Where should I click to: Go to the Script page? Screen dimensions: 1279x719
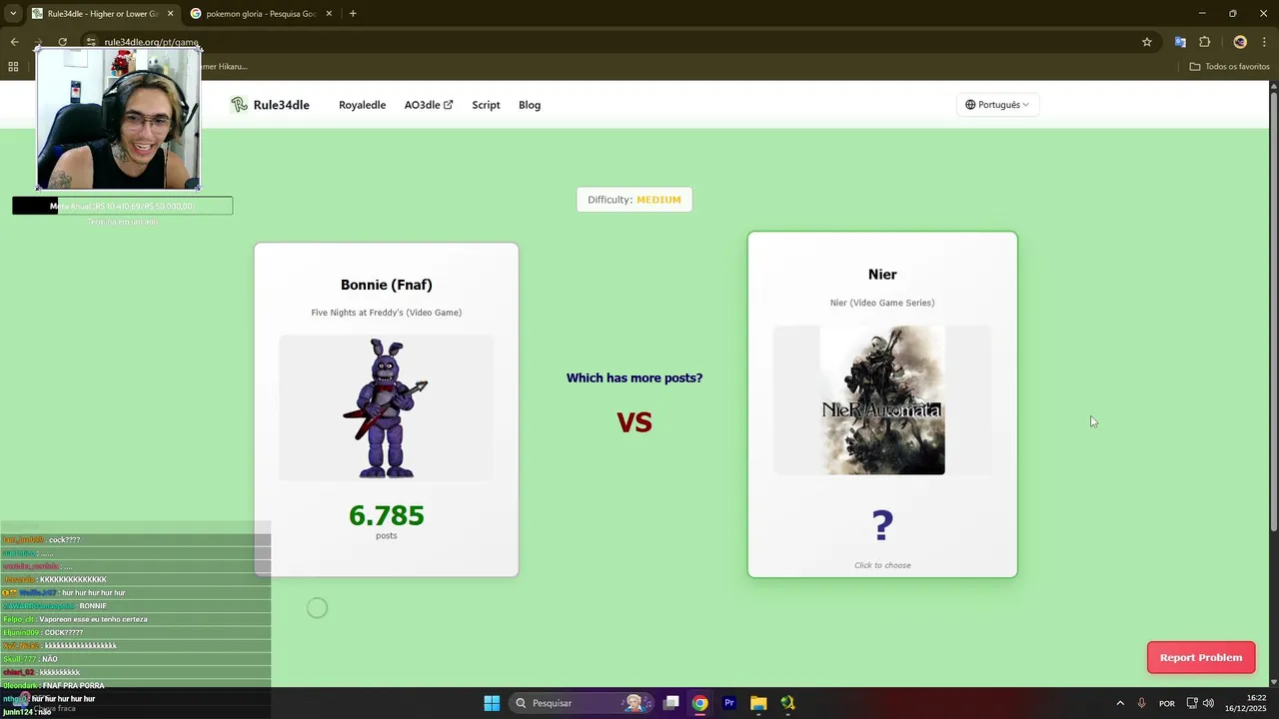coord(486,105)
